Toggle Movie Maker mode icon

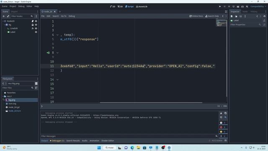pos(247,7)
